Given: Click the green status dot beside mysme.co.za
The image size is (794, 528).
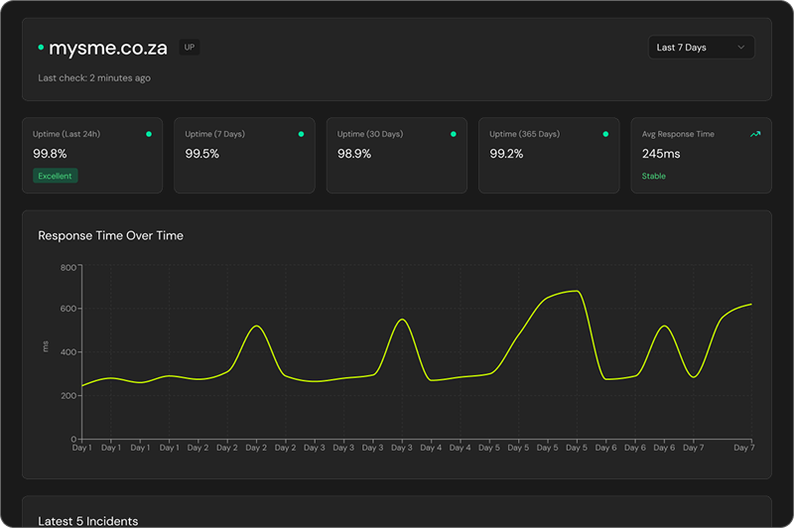Looking at the screenshot, I should 41,47.
